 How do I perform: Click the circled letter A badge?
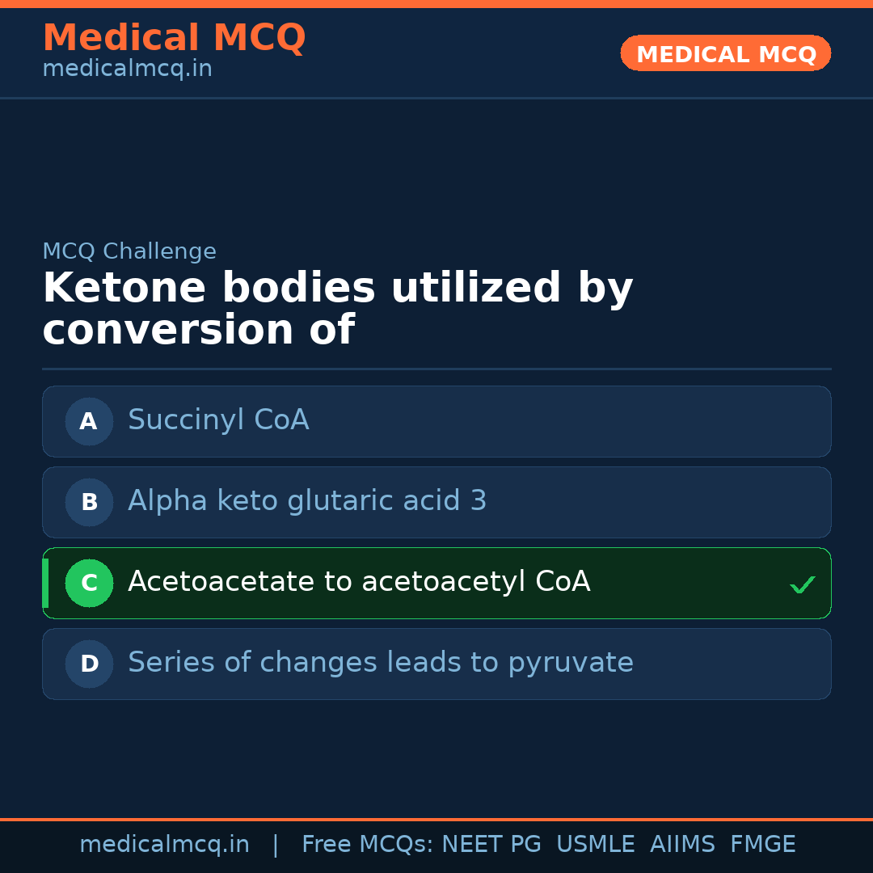(89, 421)
